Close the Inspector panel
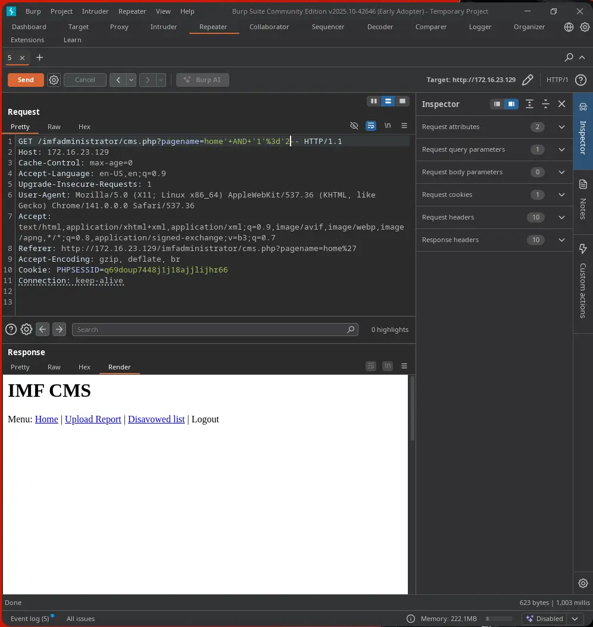The height and width of the screenshot is (627, 593). tap(561, 104)
